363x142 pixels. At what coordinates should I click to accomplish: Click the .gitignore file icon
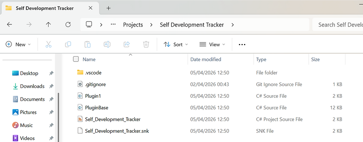pyautogui.click(x=80, y=84)
